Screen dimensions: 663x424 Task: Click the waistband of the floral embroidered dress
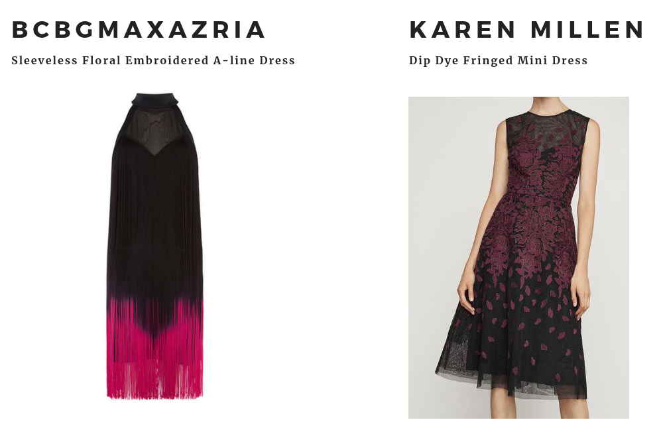539,196
